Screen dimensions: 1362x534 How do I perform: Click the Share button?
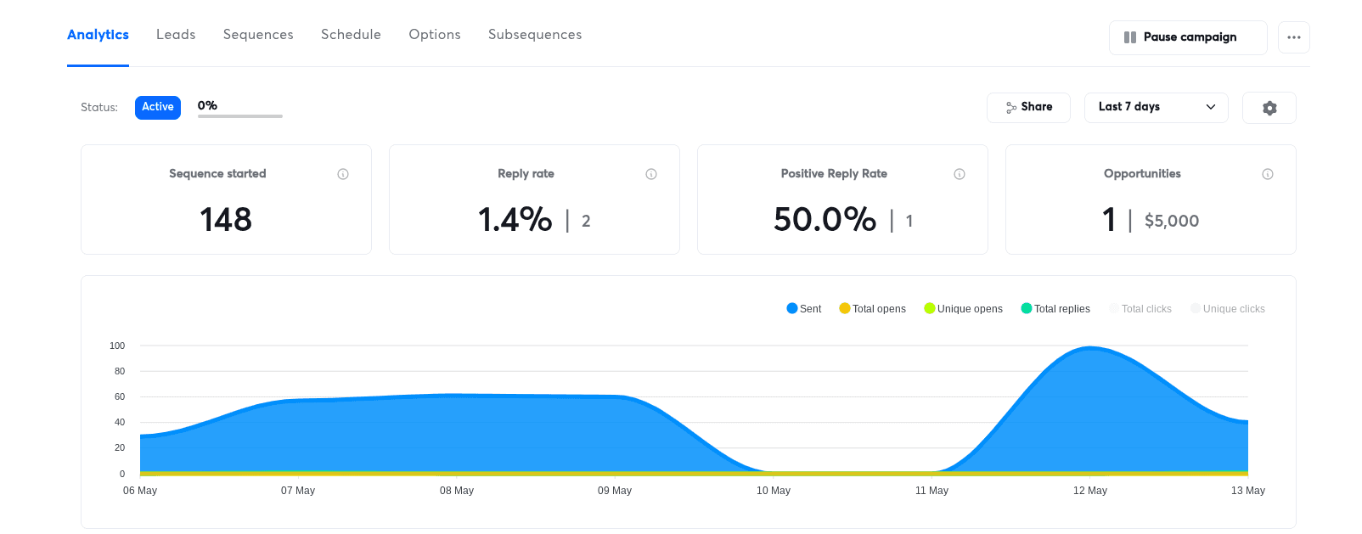click(x=1028, y=108)
